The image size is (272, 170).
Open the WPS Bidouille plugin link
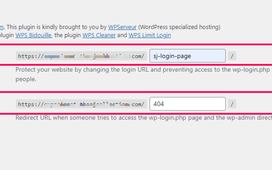pyautogui.click(x=34, y=35)
